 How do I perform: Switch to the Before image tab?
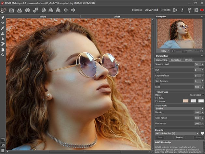43,16
